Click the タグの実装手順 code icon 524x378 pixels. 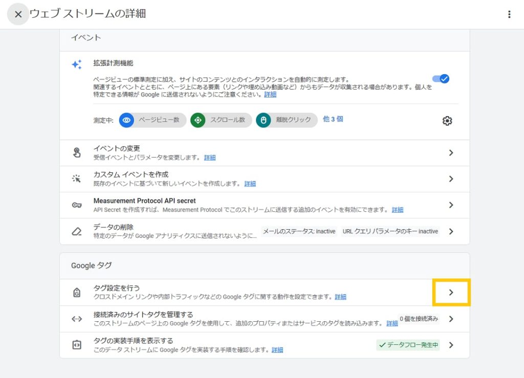pos(76,345)
